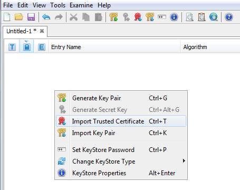
Task: Click toolbar KeyStore Properties info icon
Action: click(174, 17)
